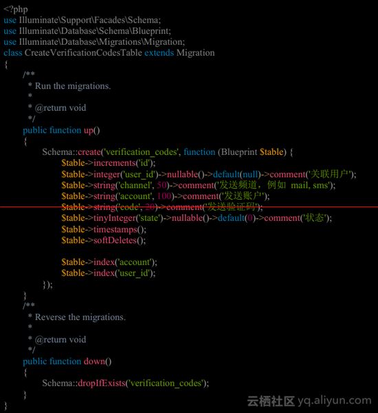
Task: Click the Schema\Blueprint use statement
Action: coord(87,31)
